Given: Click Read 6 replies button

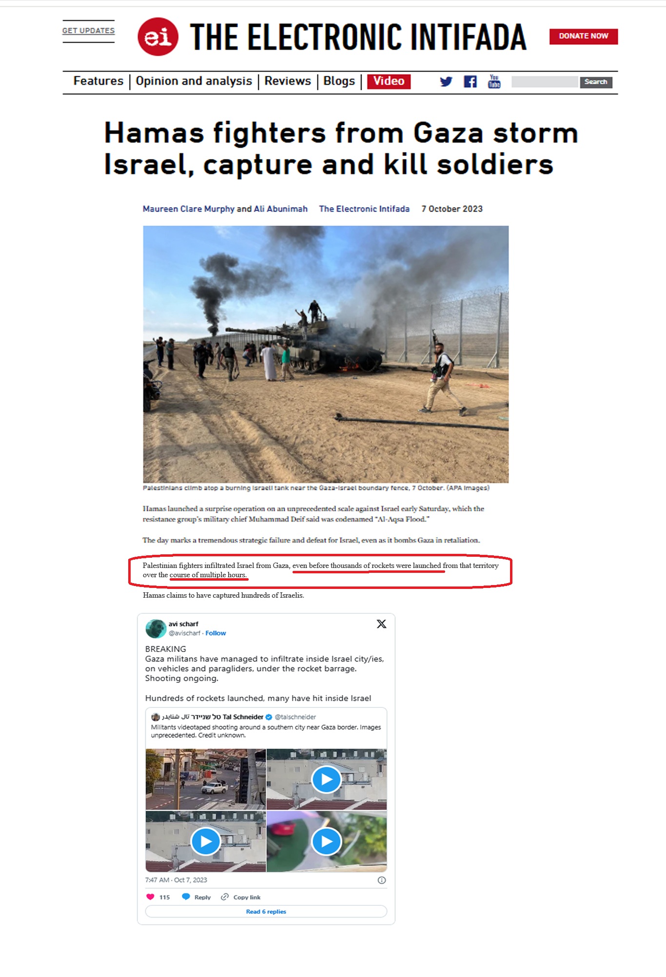Looking at the screenshot, I should coord(266,911).
